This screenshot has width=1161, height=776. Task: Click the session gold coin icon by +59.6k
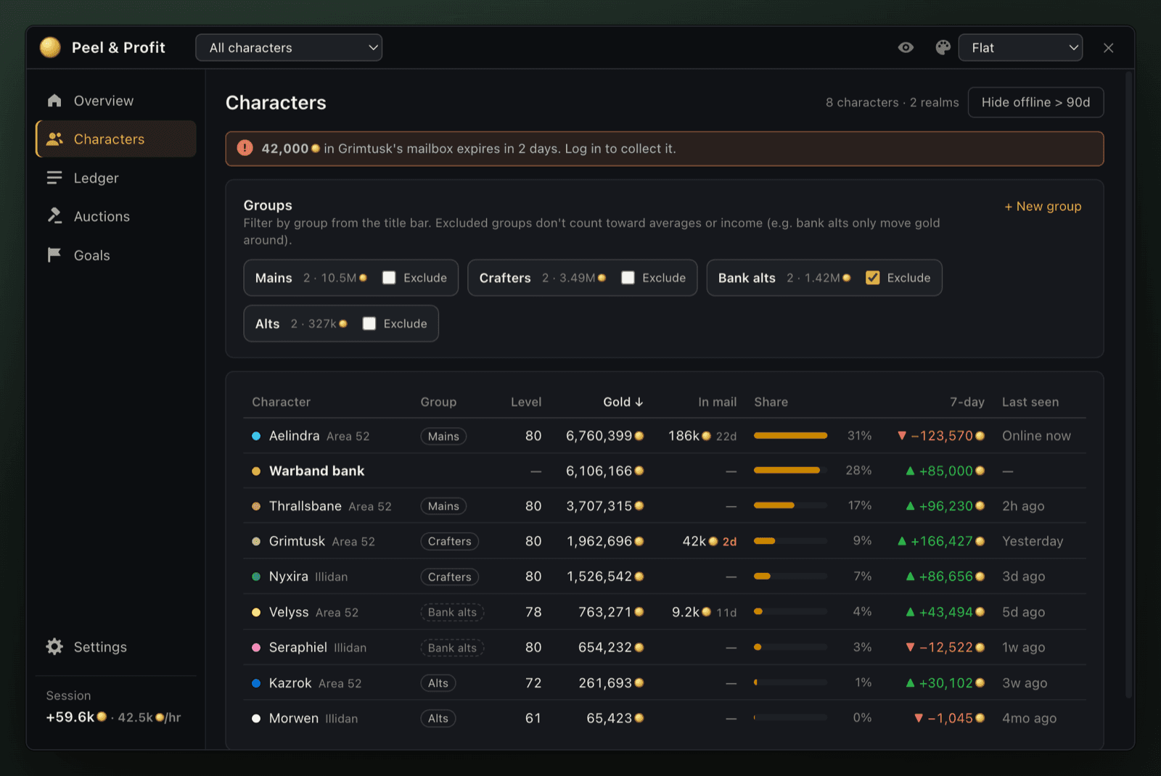click(102, 717)
